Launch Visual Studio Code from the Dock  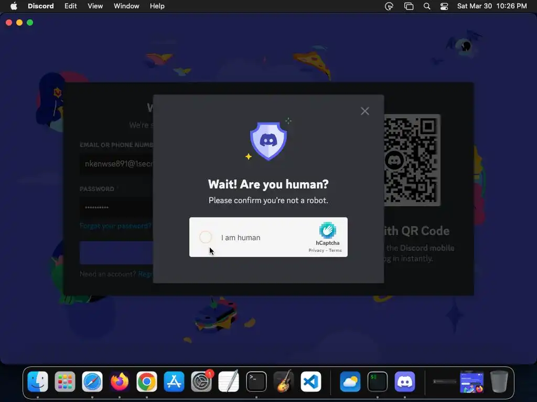click(311, 382)
